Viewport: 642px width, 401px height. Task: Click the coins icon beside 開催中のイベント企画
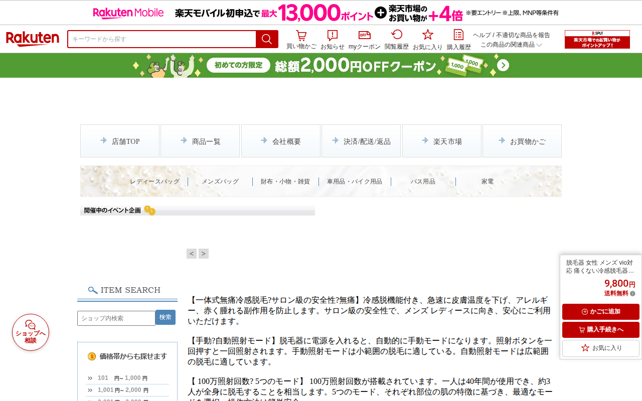tap(149, 211)
